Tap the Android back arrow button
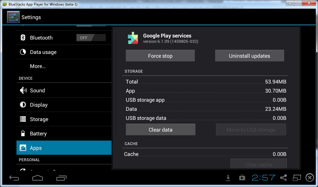 point(14,178)
